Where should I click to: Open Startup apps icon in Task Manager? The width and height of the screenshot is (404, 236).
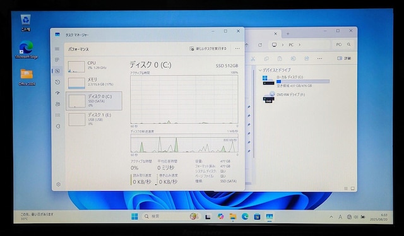pyautogui.click(x=57, y=93)
